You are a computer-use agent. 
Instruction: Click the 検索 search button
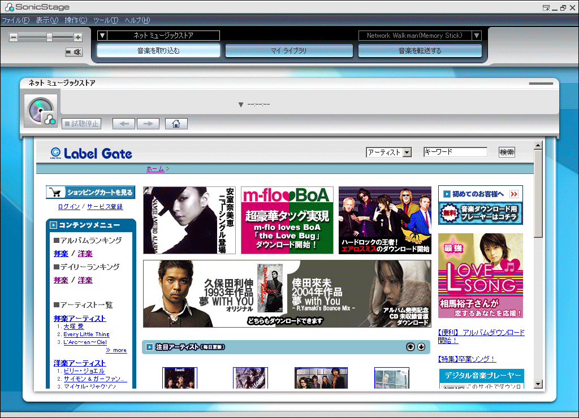507,152
